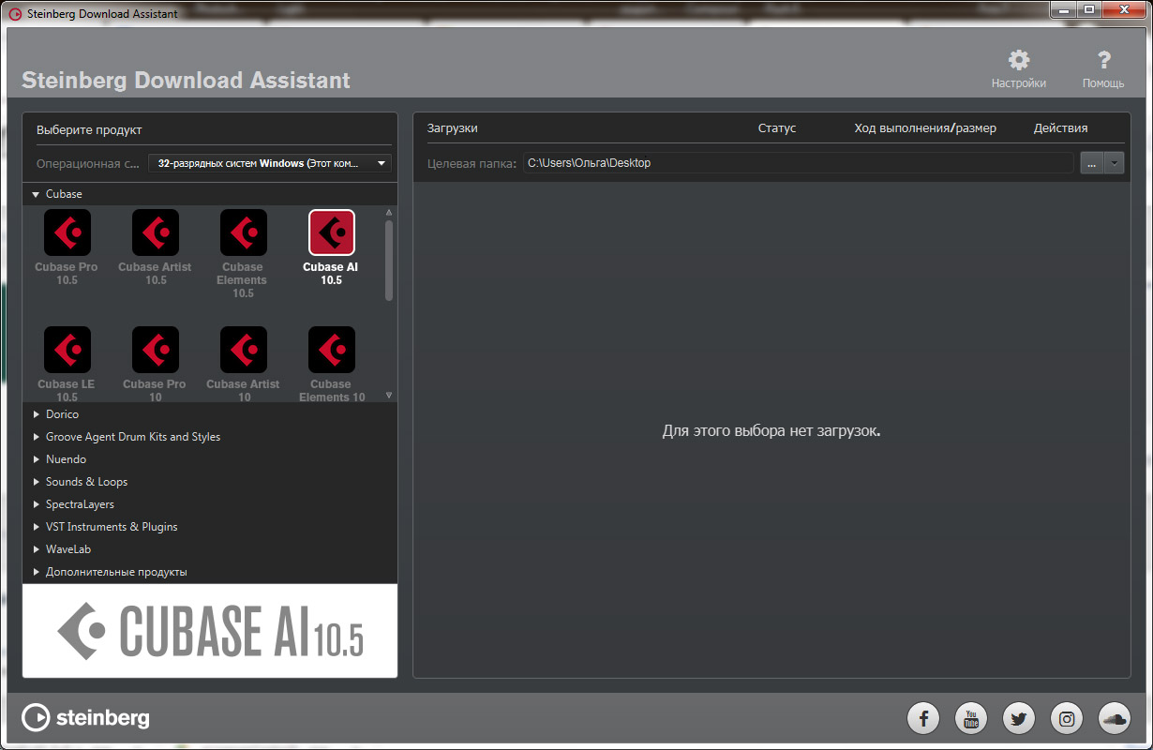The width and height of the screenshot is (1153, 750).
Task: Click Ход выполнения/размер column header
Action: (925, 128)
